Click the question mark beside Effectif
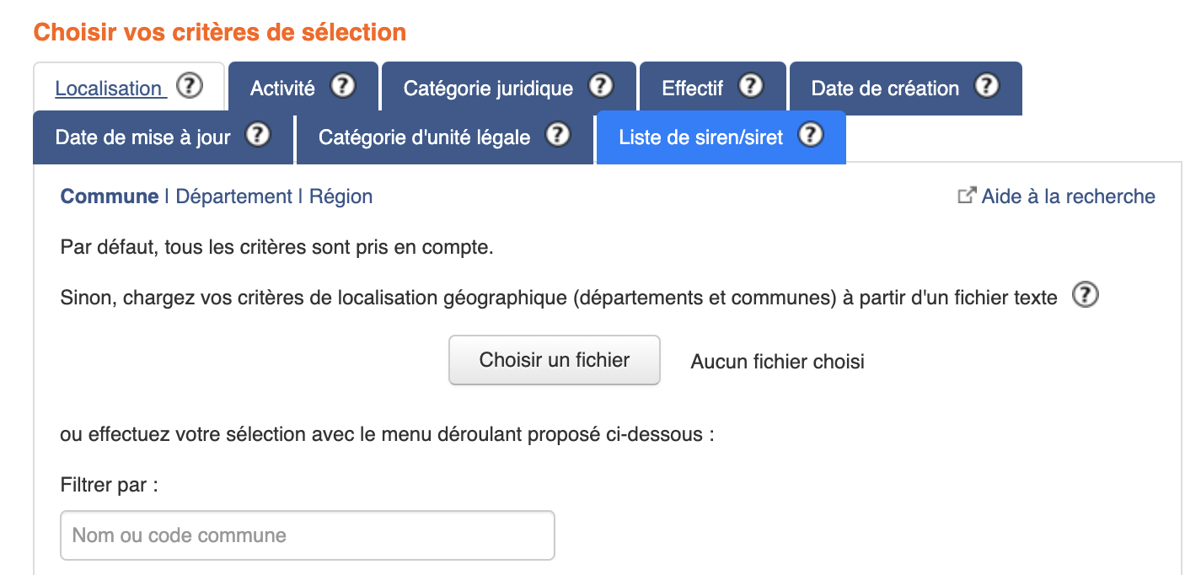Image resolution: width=1185 pixels, height=575 pixels. 750,87
